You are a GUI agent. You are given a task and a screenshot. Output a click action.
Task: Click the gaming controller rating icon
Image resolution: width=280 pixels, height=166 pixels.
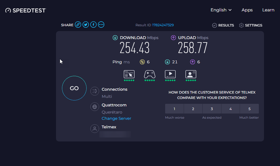pos(150,74)
